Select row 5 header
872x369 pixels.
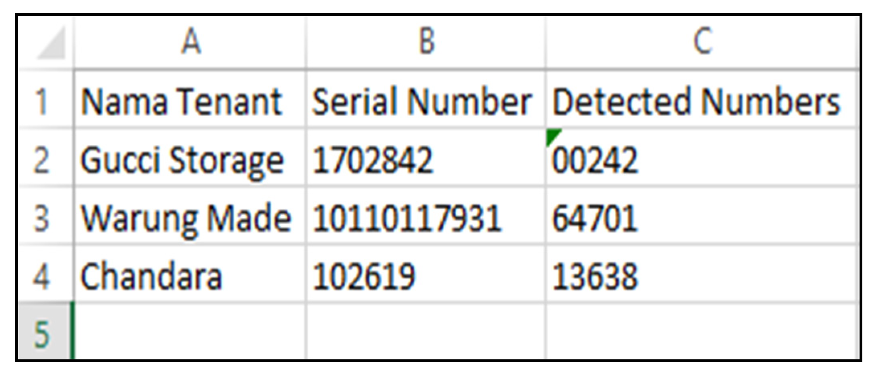45,332
